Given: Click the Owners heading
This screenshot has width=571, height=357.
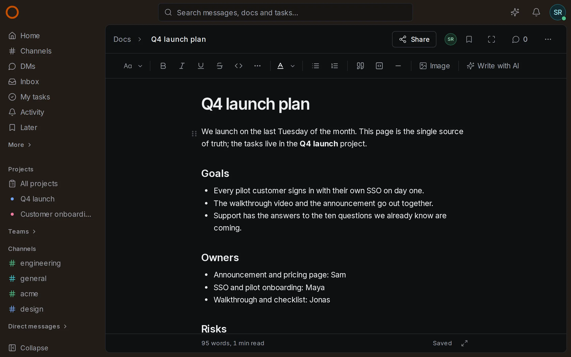Looking at the screenshot, I should (x=220, y=258).
